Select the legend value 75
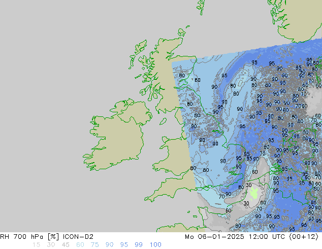This screenshot has height=249, width=322. (x=94, y=245)
